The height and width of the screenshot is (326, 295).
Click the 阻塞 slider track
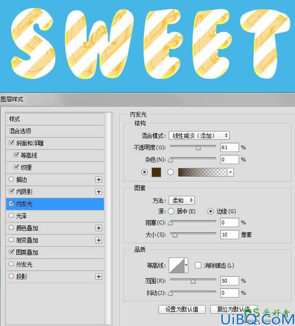(193, 222)
